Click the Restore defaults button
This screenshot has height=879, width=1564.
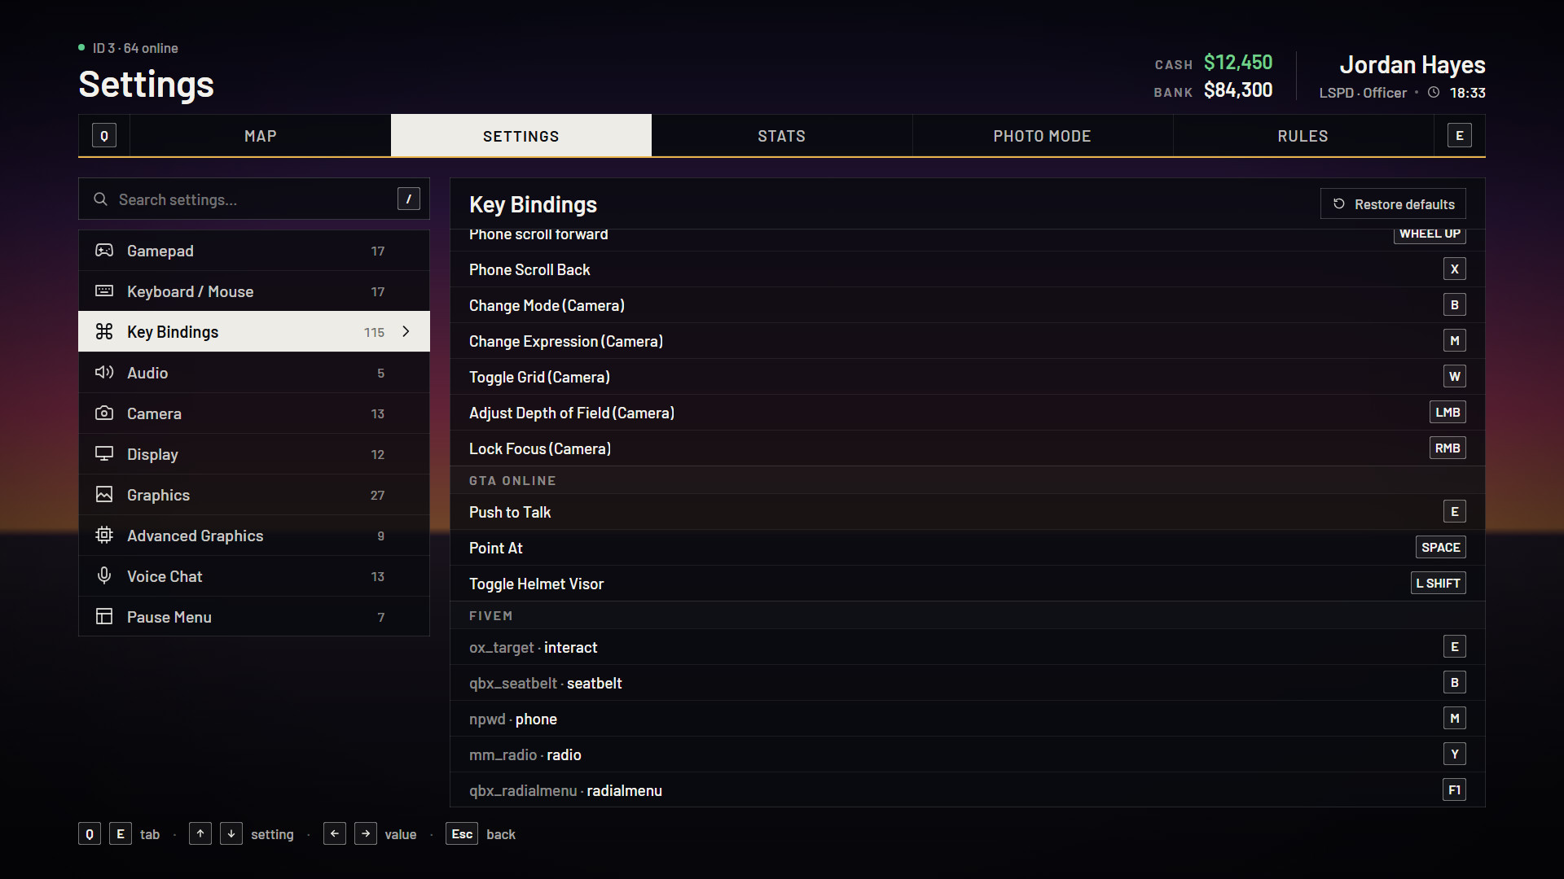pos(1393,204)
